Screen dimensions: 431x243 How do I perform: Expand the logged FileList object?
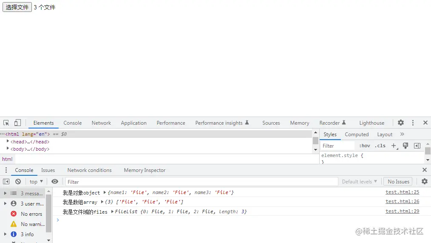112,212
